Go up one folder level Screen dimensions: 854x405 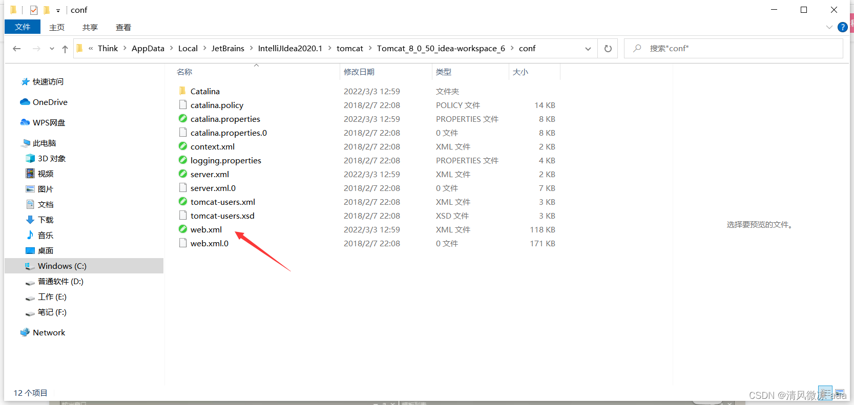pos(65,49)
